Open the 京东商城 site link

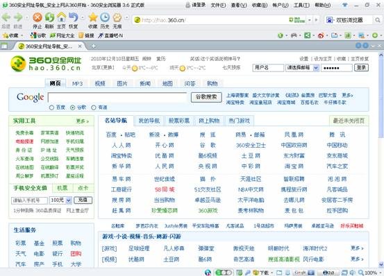(337, 156)
